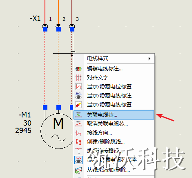Toggle the highlighted eye icon near the menu bottom
Viewport: 192px width, 178px height.
coord(78,160)
